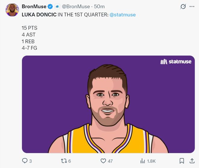
Task: Click the statmuse logo watermark on image
Action: [176, 62]
